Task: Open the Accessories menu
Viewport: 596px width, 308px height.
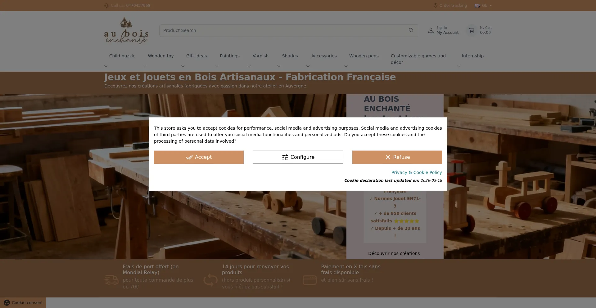Action: tap(324, 56)
